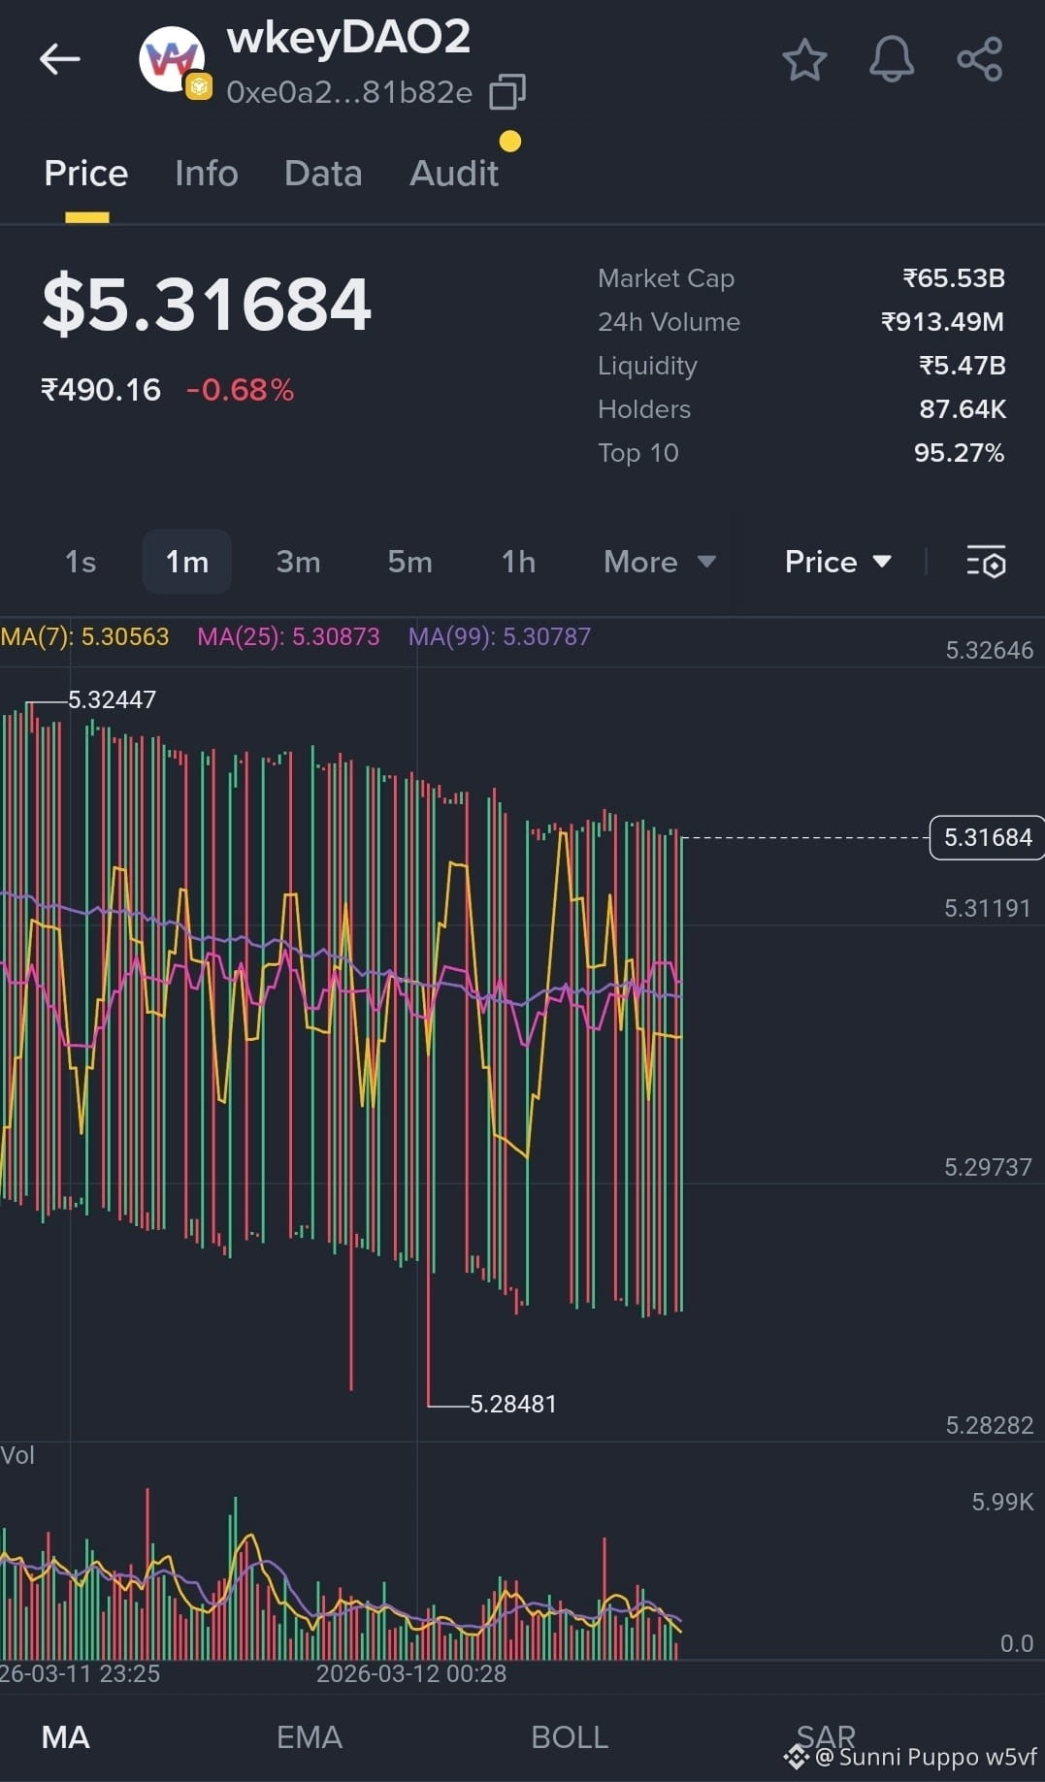The height and width of the screenshot is (1782, 1045).
Task: Tap the 5.32646 axis price label
Action: click(990, 650)
